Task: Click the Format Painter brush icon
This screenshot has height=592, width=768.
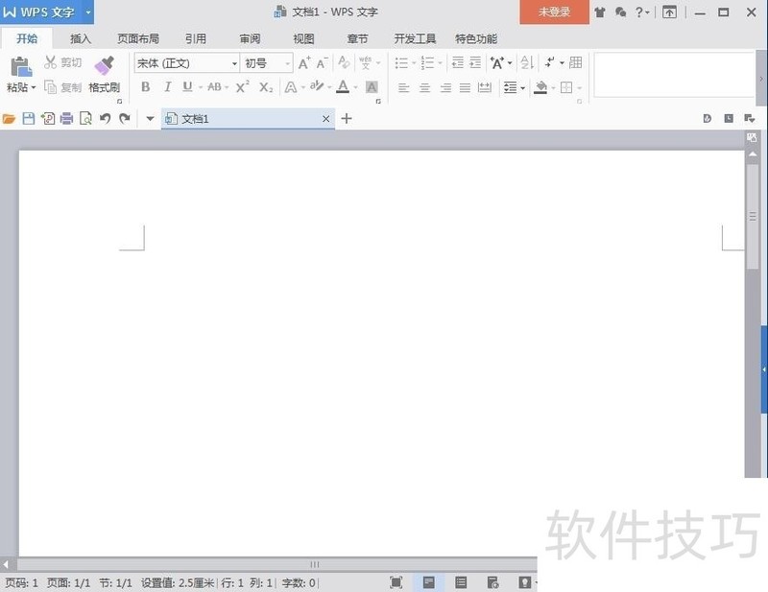Action: pos(104,65)
